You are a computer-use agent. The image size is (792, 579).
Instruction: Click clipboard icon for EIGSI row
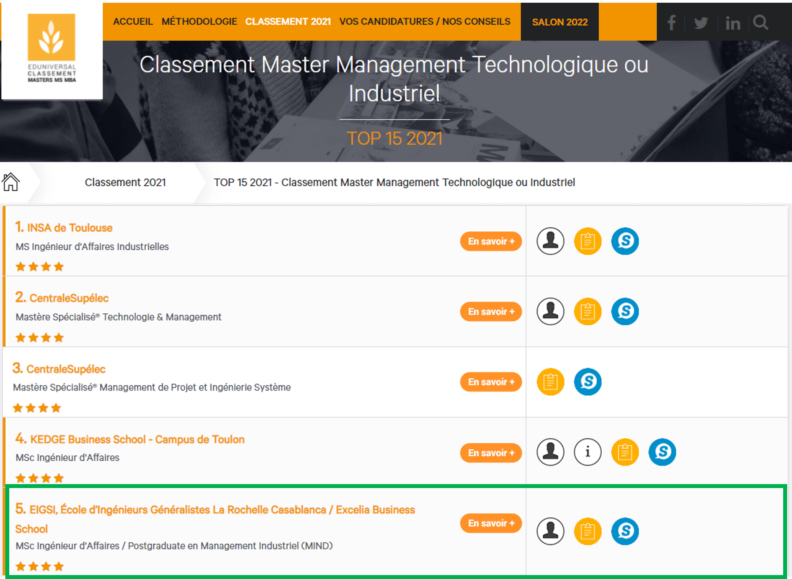[x=588, y=531]
